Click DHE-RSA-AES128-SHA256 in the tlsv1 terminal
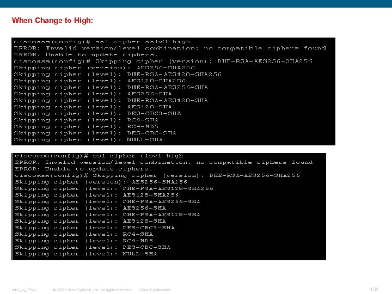 tap(168, 188)
